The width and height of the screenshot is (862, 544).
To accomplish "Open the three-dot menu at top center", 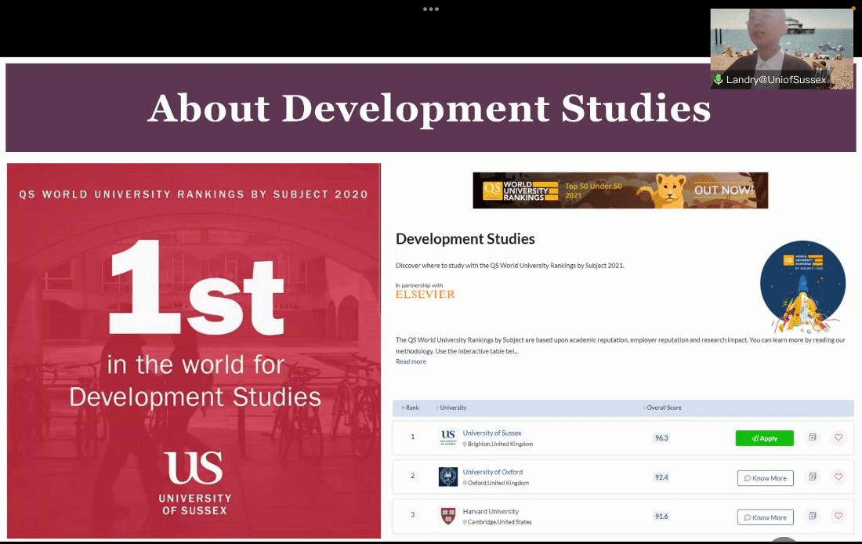I will click(x=431, y=9).
